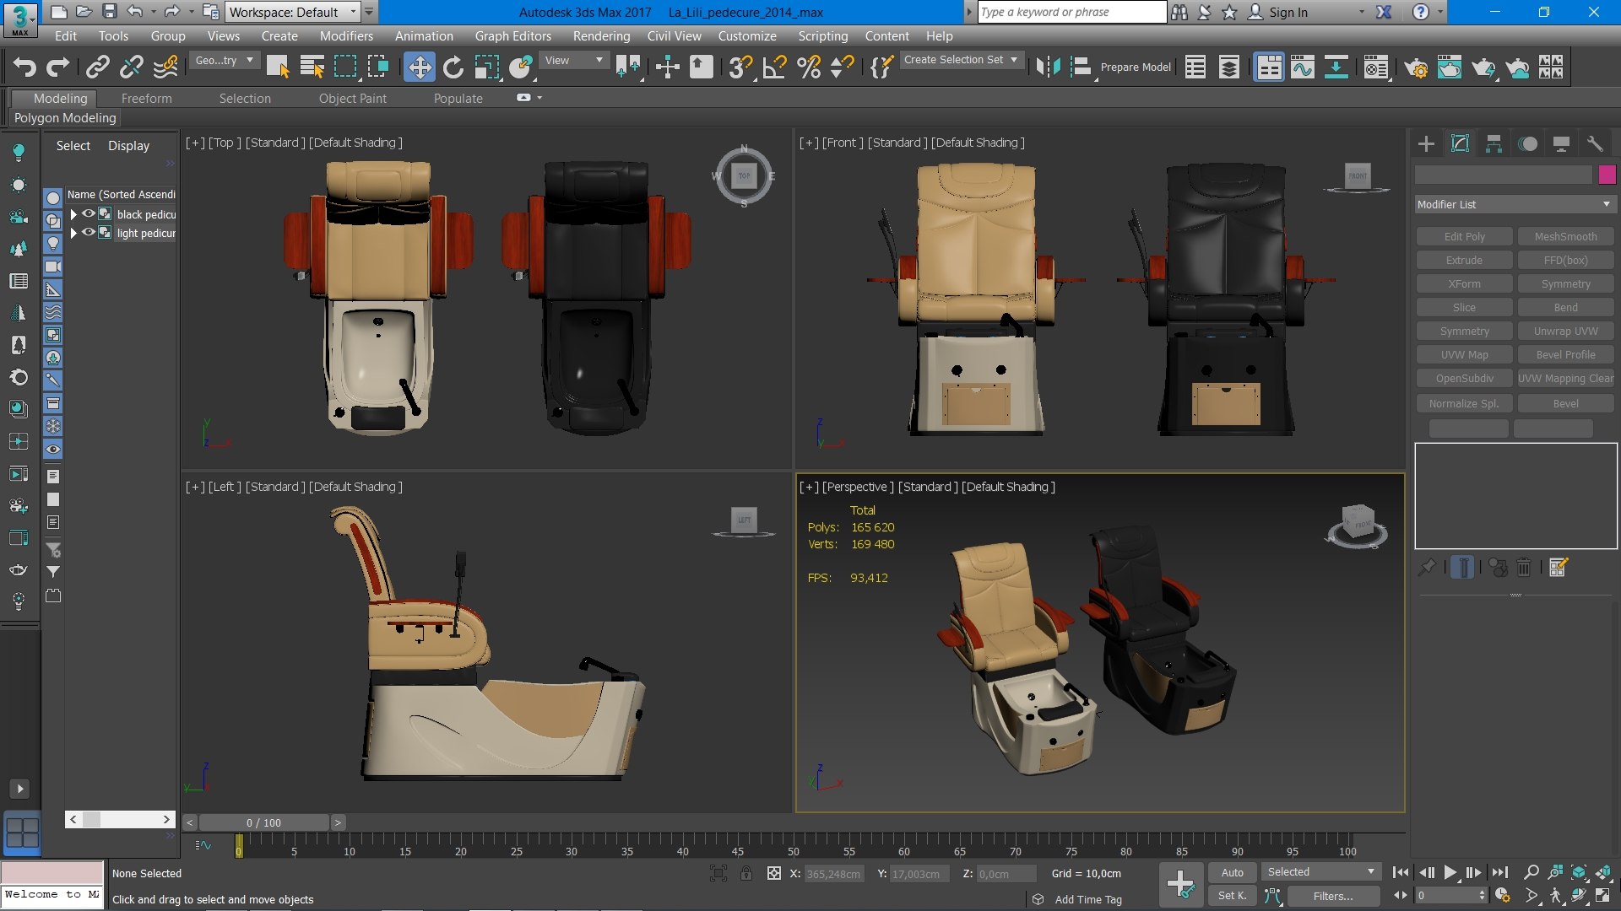Viewport: 1621px width, 911px height.
Task: Open the Curve Editor icon in the toolbar
Action: click(1302, 67)
